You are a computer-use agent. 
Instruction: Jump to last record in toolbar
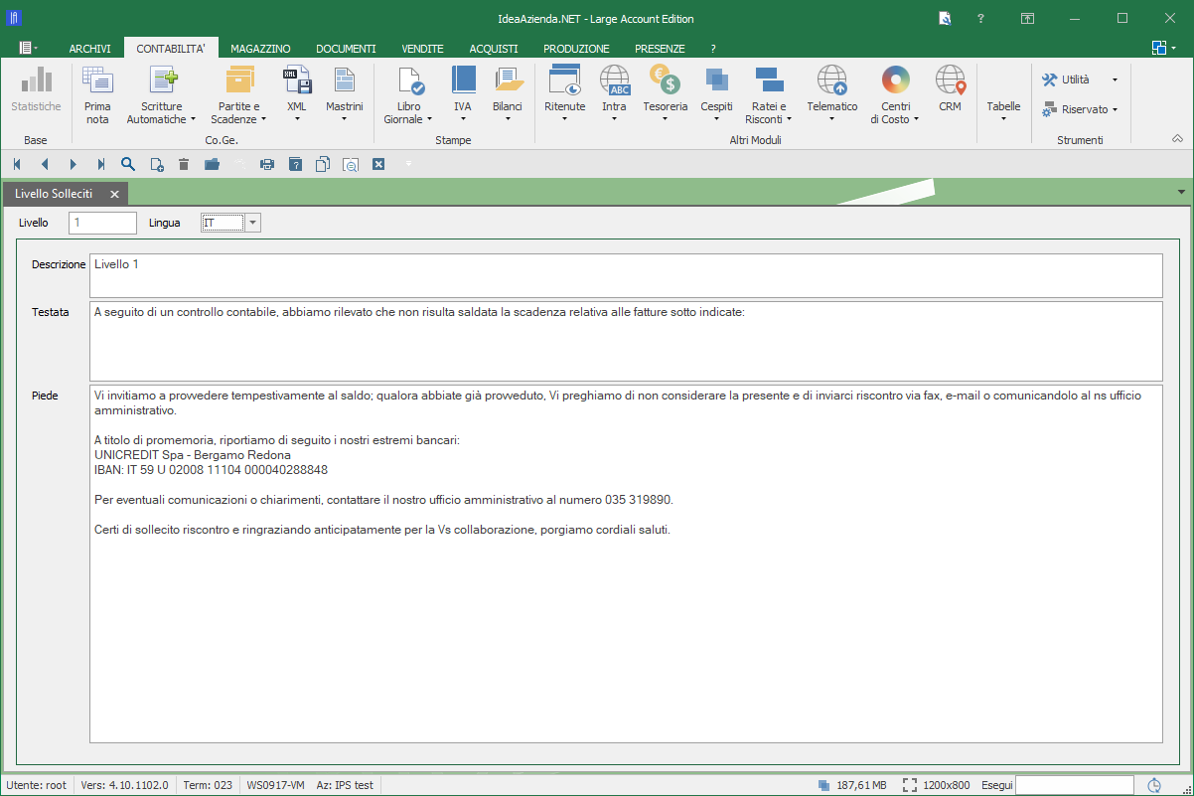pos(100,164)
